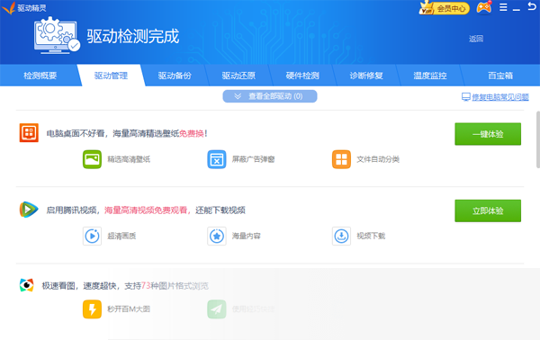This screenshot has height=340, width=540.
Task: Click the 驱动检测完成 heading text
Action: [x=133, y=36]
